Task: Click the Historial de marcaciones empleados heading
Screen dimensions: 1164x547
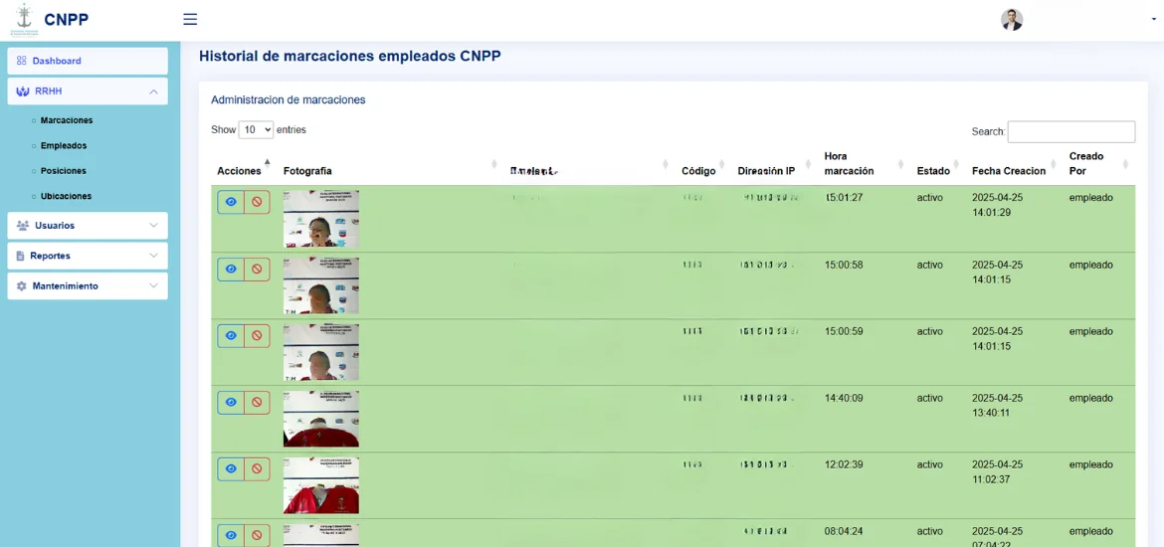Action: [349, 56]
